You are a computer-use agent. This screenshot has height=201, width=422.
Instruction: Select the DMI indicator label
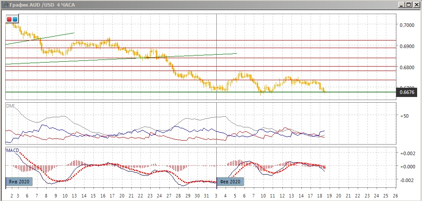[10, 106]
